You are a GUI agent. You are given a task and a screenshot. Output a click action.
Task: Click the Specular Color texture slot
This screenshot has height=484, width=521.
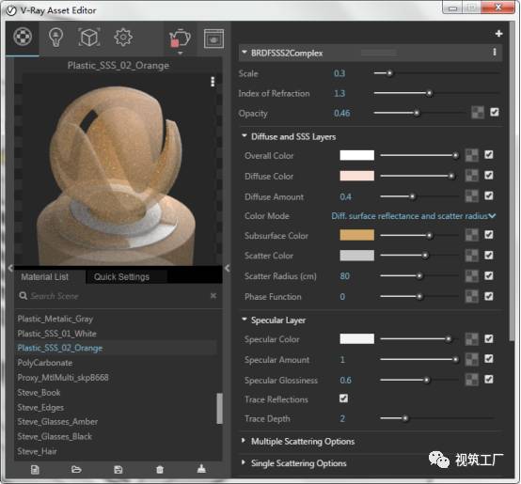point(472,339)
